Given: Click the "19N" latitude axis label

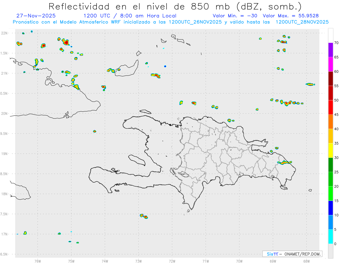Looking at the screenshot, I should [5, 154].
